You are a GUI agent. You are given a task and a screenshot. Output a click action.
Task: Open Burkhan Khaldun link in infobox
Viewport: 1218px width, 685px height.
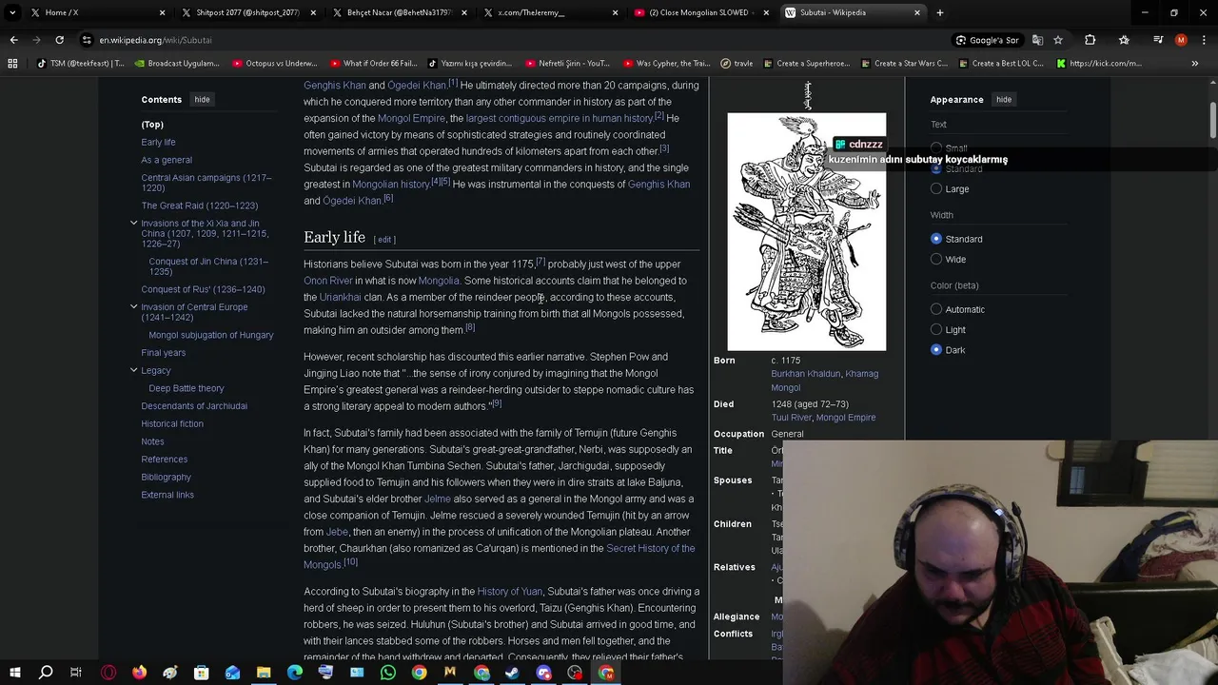[805, 374]
